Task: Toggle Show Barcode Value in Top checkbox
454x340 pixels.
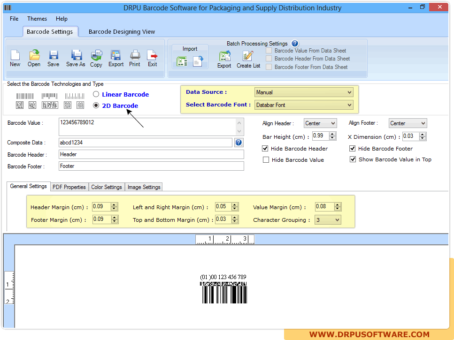Action: point(353,159)
